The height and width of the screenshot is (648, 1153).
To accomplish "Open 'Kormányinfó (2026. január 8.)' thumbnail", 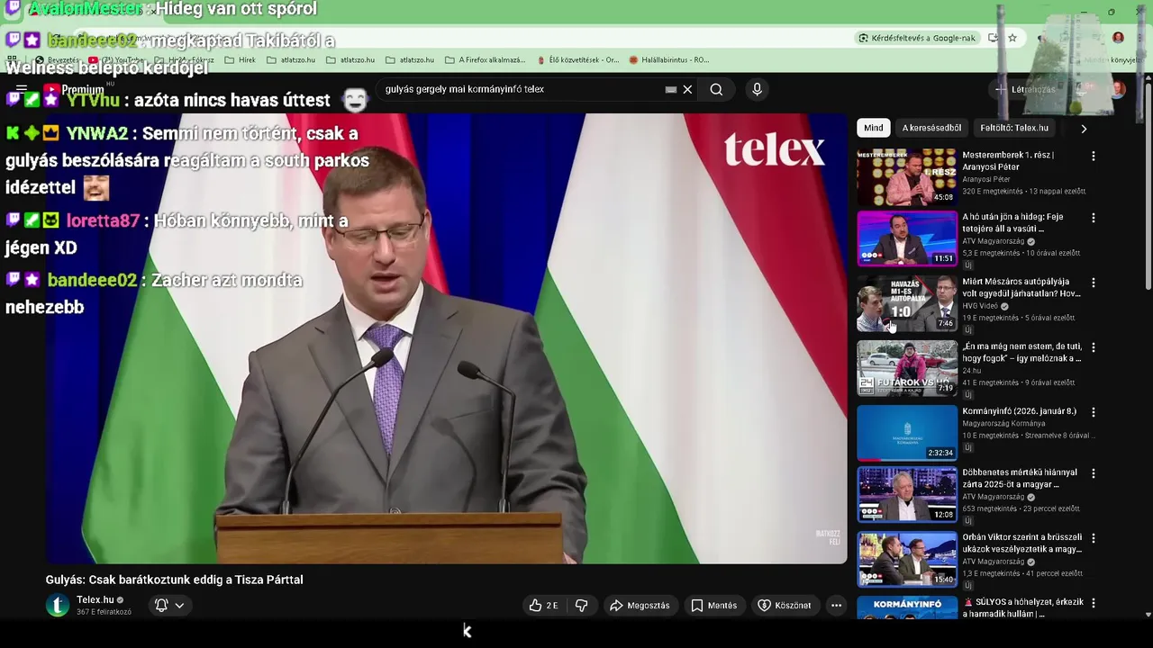I will click(907, 433).
